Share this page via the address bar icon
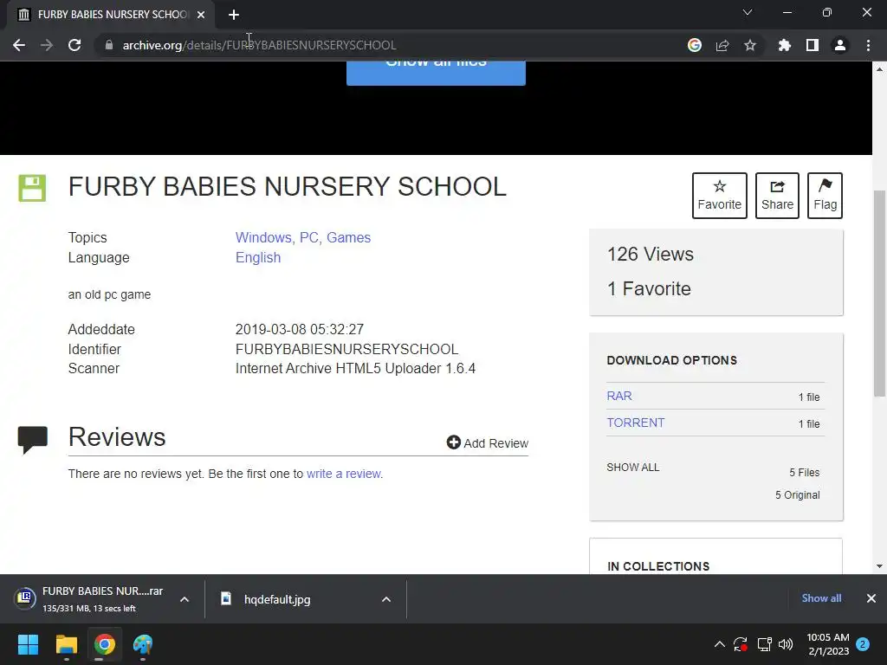Viewport: 887px width, 665px height. 722,45
